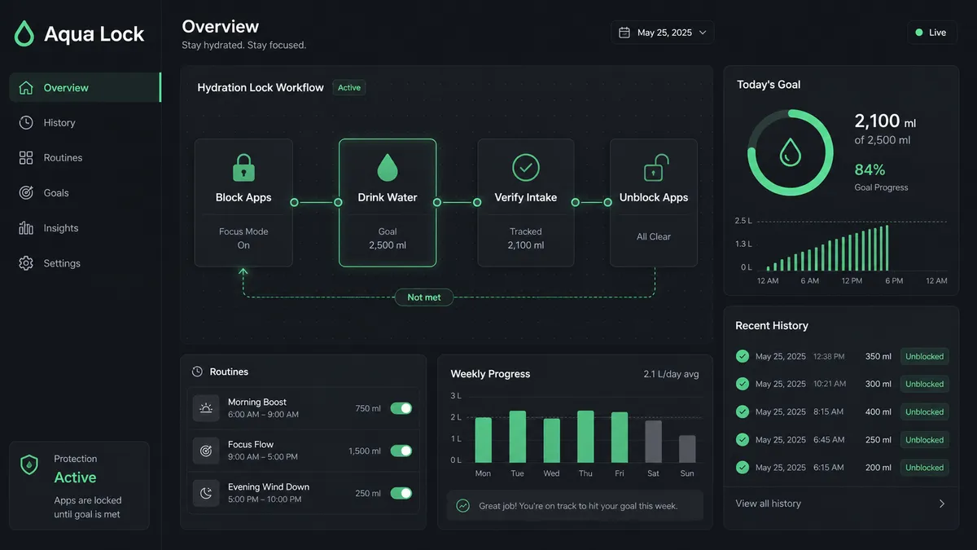
Task: Select the Unblock Apps workflow card
Action: pos(654,203)
